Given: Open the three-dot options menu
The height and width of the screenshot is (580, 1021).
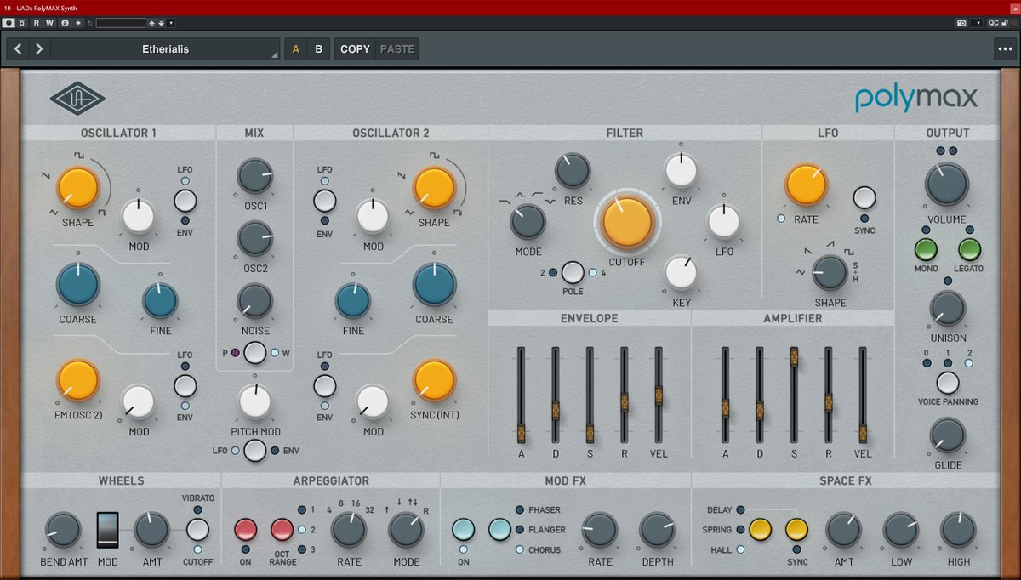Looking at the screenshot, I should pyautogui.click(x=1004, y=49).
